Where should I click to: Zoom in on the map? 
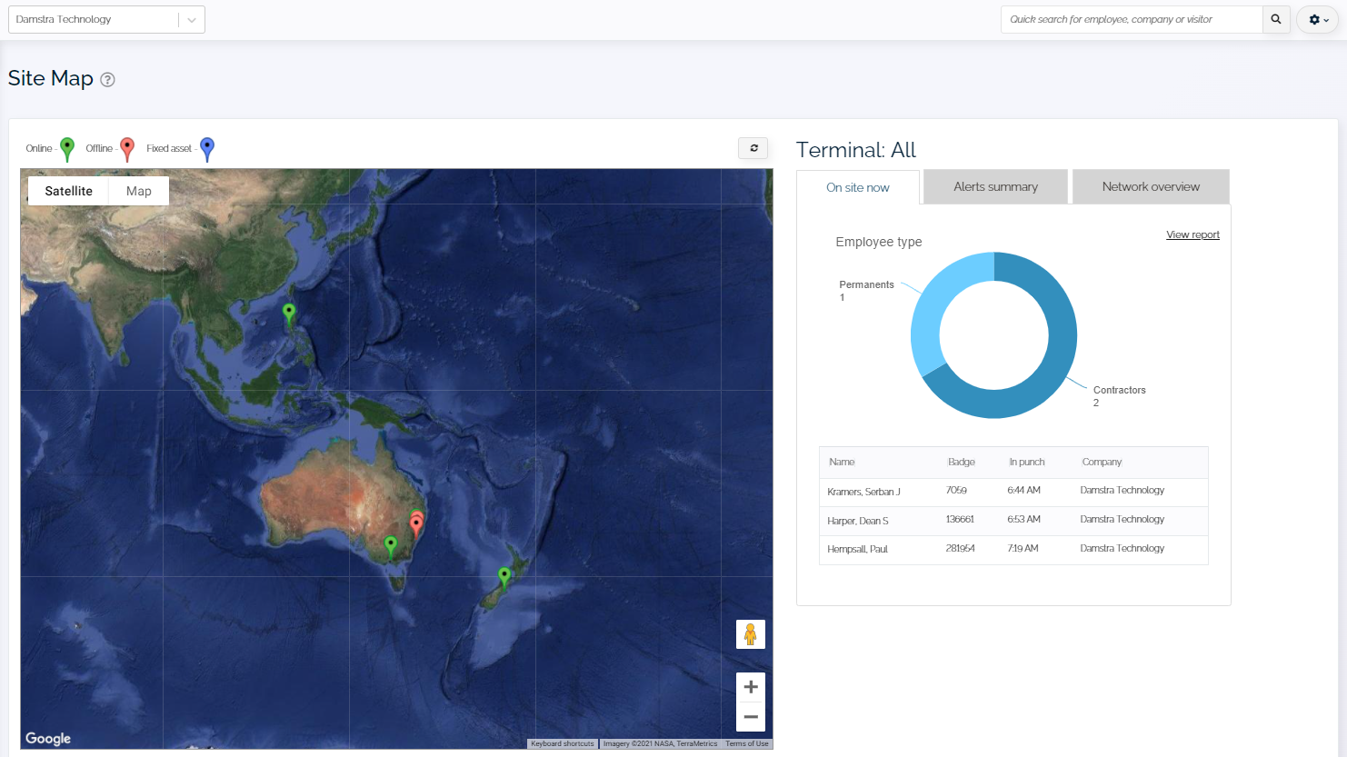pos(751,687)
